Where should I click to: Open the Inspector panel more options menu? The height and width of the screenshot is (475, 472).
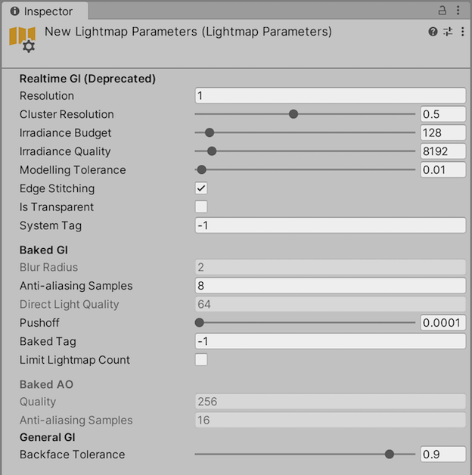[460, 11]
